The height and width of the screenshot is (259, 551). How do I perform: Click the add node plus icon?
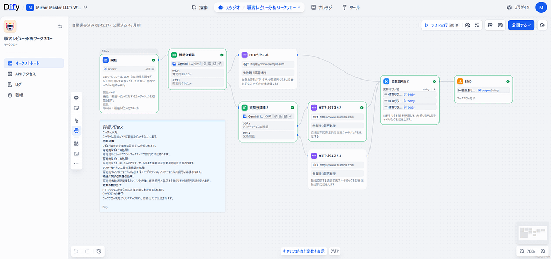76,98
